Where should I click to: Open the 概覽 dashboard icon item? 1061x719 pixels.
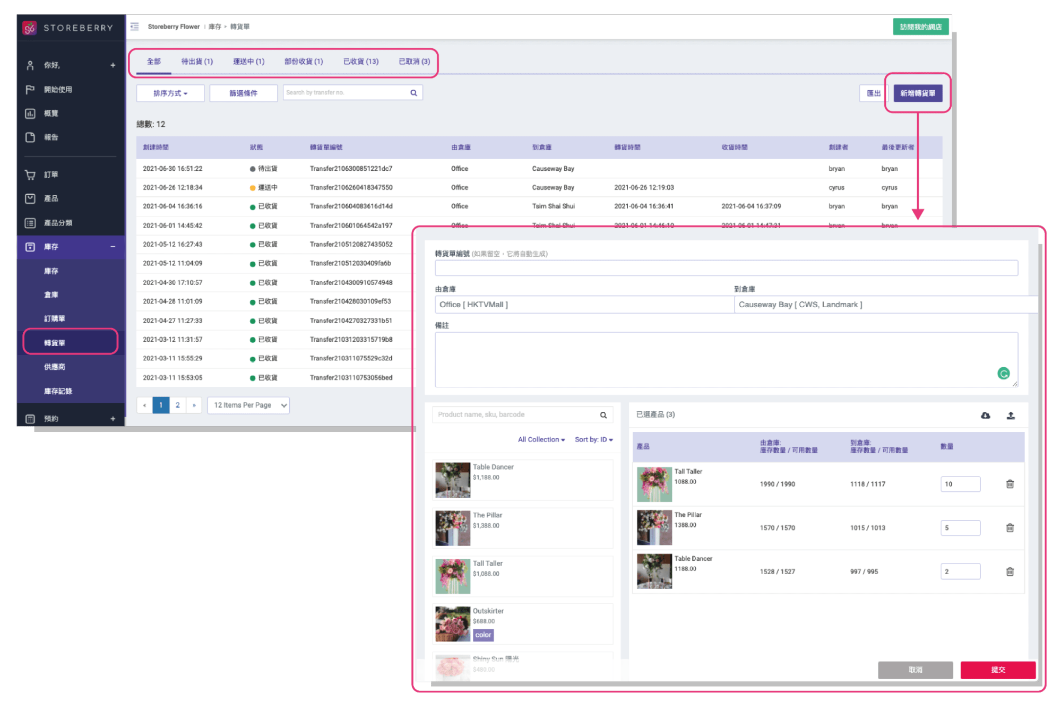[30, 114]
